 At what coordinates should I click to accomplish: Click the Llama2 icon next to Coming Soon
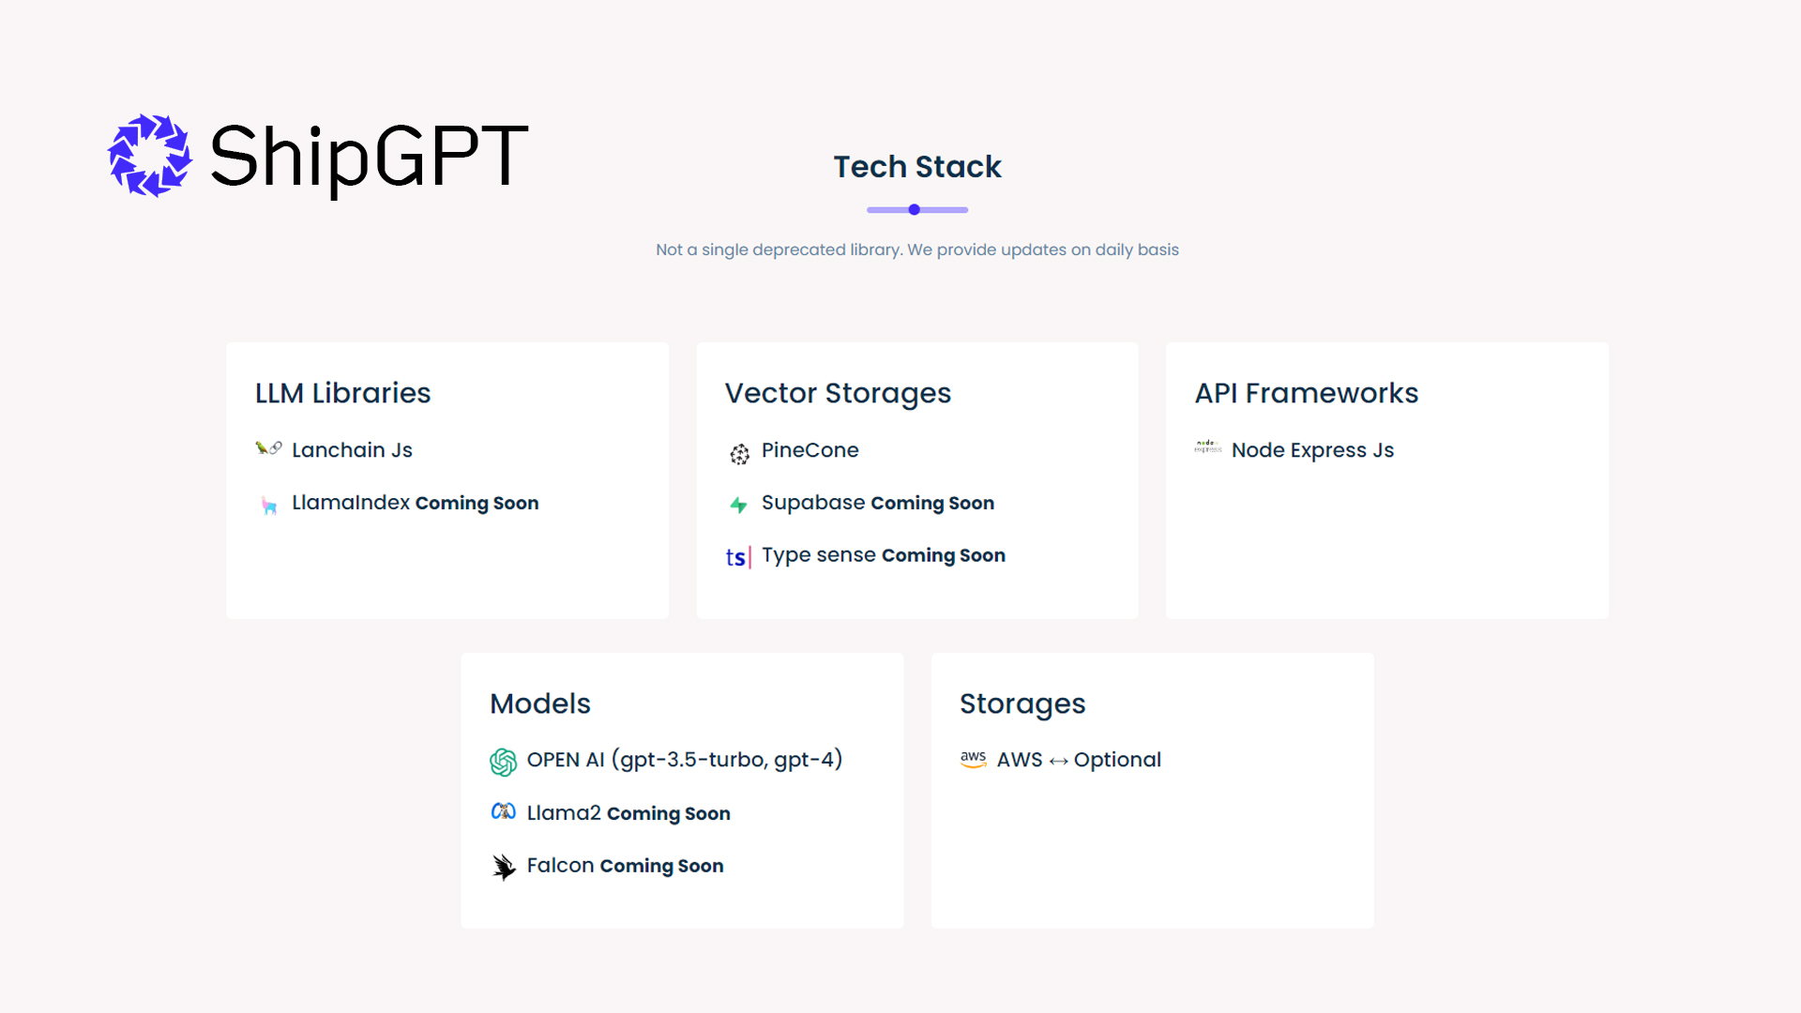point(504,812)
